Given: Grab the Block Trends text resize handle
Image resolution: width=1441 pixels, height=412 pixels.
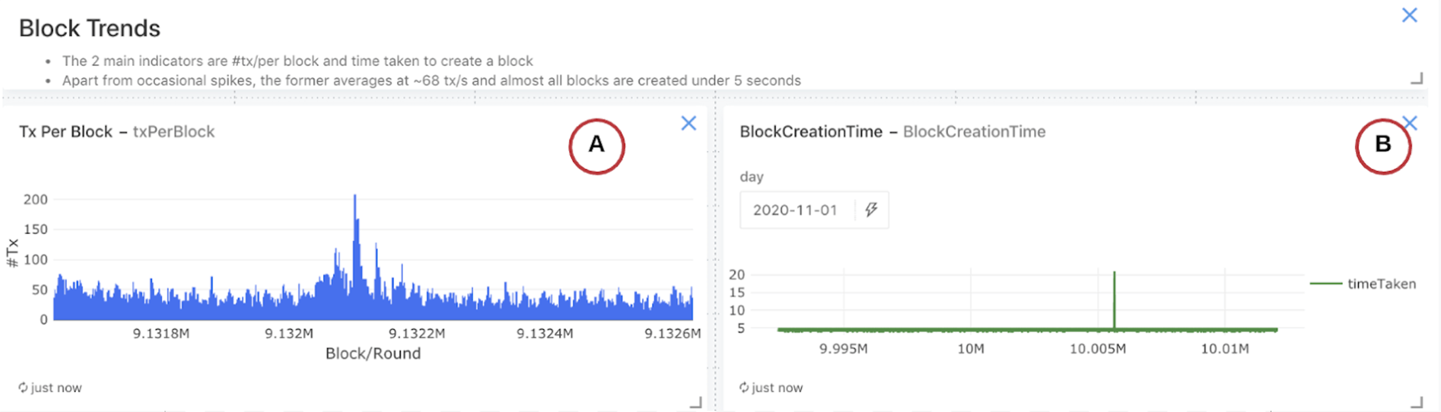Looking at the screenshot, I should point(1416,79).
